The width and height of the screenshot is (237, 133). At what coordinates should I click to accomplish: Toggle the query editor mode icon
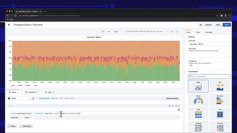point(178,110)
